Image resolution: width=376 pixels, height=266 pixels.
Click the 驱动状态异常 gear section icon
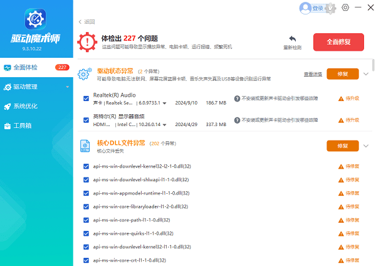point(85,74)
